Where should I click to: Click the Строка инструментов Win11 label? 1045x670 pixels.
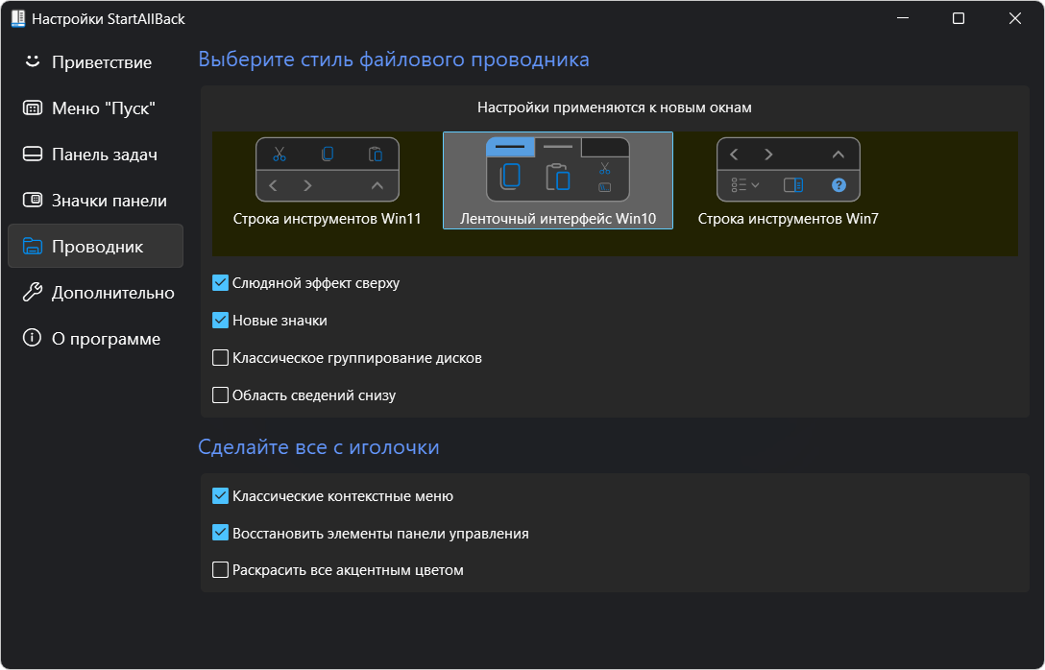point(328,219)
